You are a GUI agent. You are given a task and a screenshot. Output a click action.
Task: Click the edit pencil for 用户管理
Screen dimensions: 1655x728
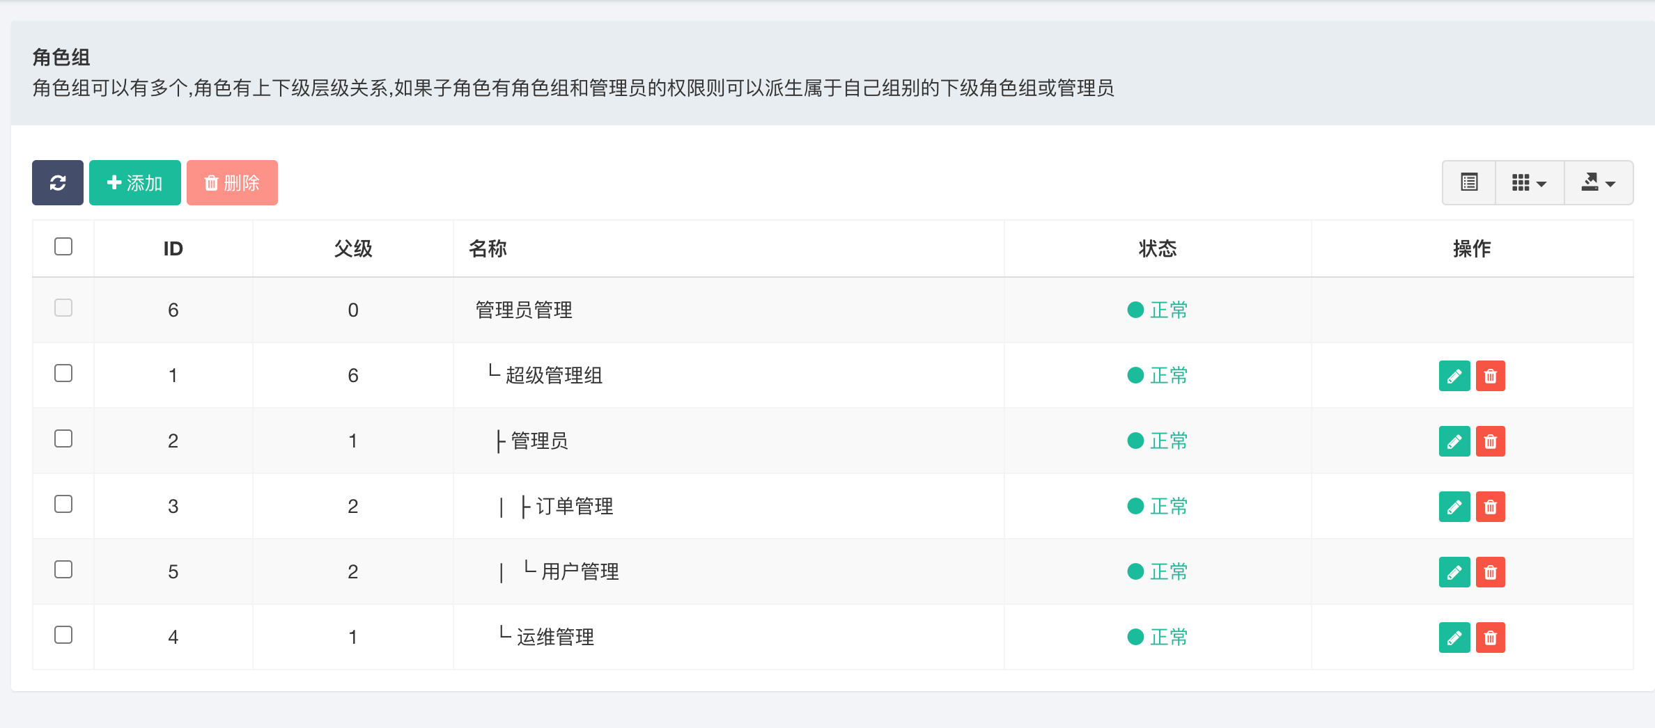1454,571
